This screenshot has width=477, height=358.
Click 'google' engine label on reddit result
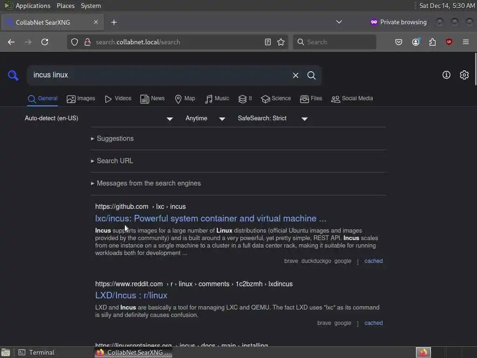pyautogui.click(x=342, y=323)
